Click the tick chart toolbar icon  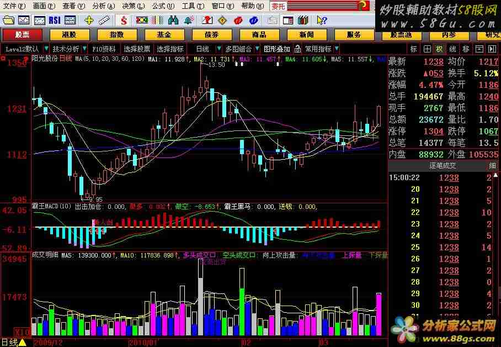click(39, 20)
